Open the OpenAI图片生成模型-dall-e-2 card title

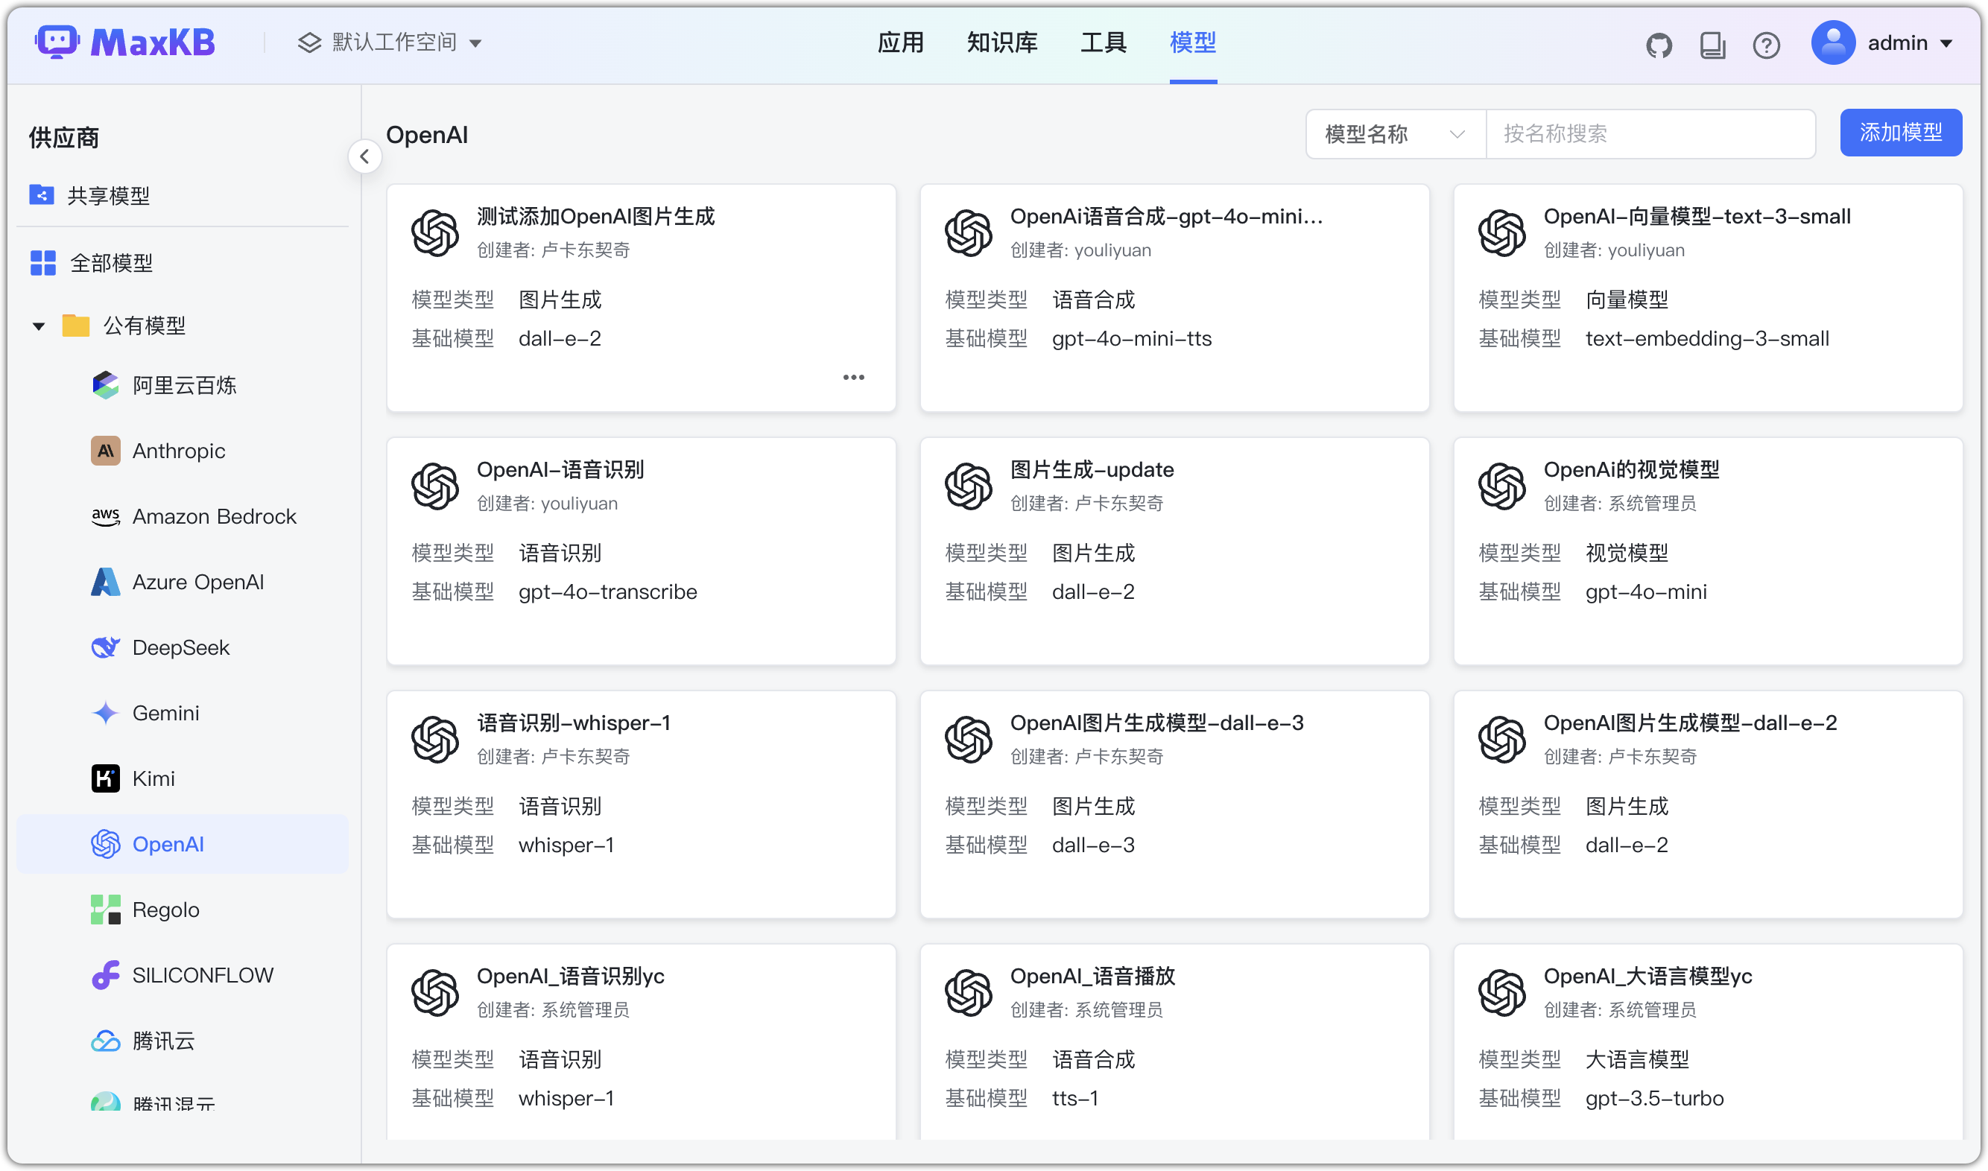point(1690,723)
